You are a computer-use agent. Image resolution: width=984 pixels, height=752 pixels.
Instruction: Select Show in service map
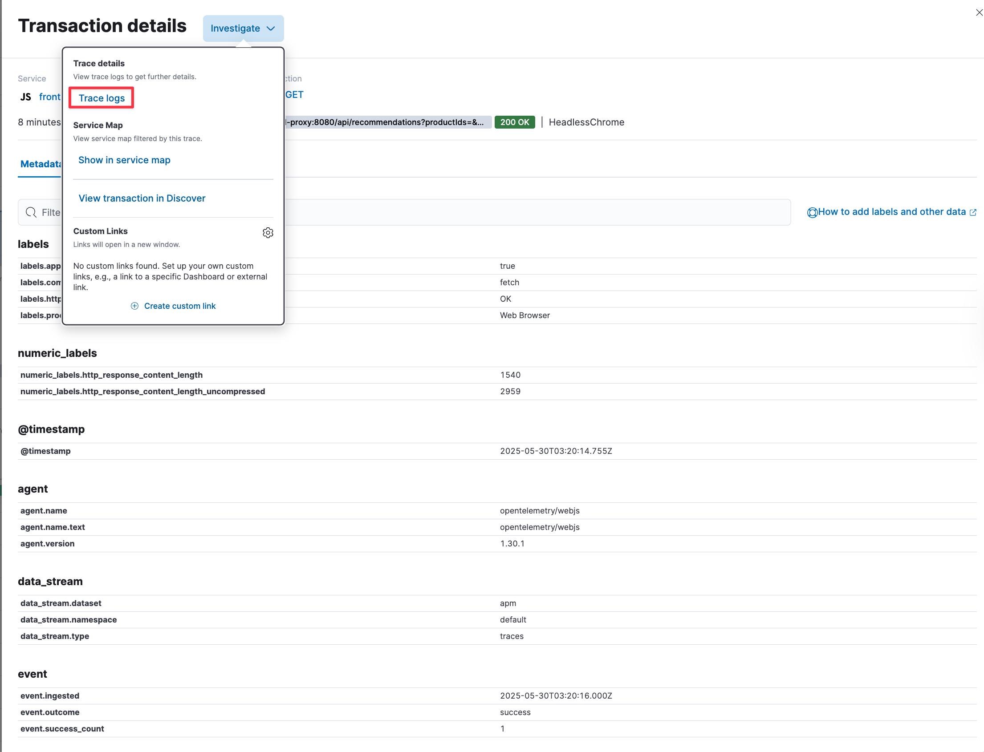coord(124,160)
